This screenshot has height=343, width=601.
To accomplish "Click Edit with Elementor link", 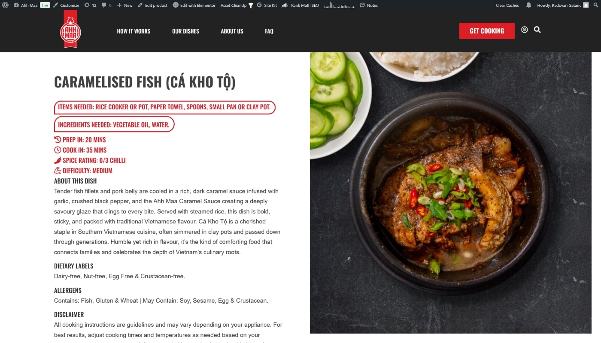I will pyautogui.click(x=194, y=5).
